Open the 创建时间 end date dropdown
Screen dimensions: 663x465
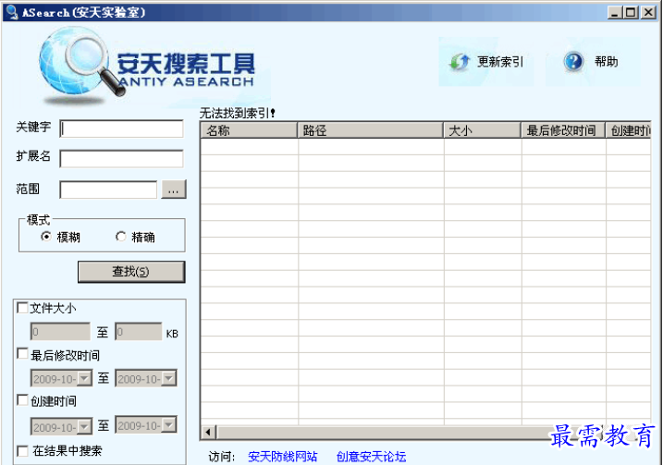pos(169,425)
